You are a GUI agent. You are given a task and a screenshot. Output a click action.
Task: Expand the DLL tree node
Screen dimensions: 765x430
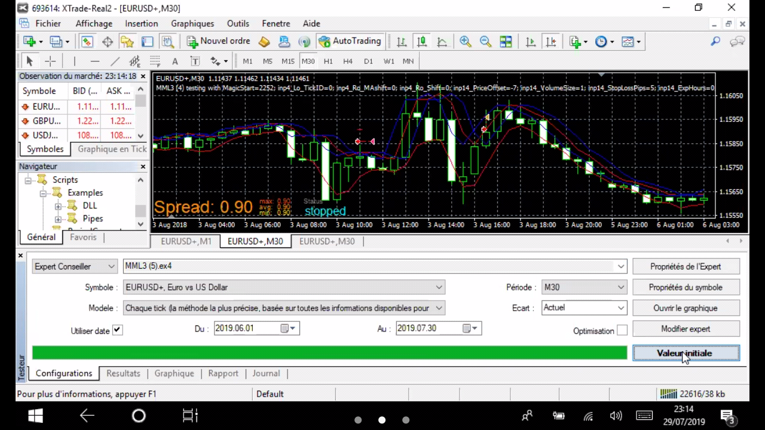click(x=58, y=206)
